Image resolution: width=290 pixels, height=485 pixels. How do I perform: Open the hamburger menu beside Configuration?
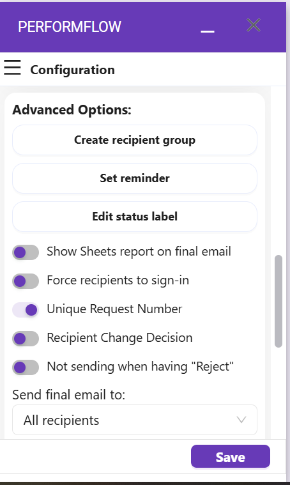[12, 68]
